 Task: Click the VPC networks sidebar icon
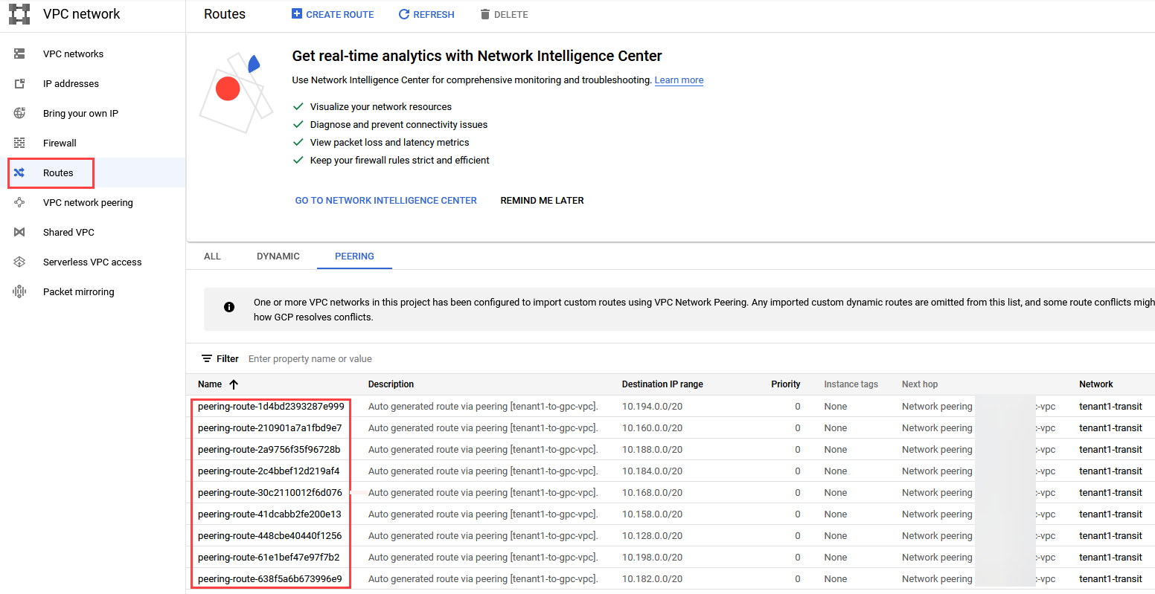[x=19, y=54]
